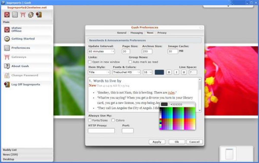Screen dimensions: 259x163
Task: Click the Cancel button
Action: pyautogui.click(x=195, y=142)
